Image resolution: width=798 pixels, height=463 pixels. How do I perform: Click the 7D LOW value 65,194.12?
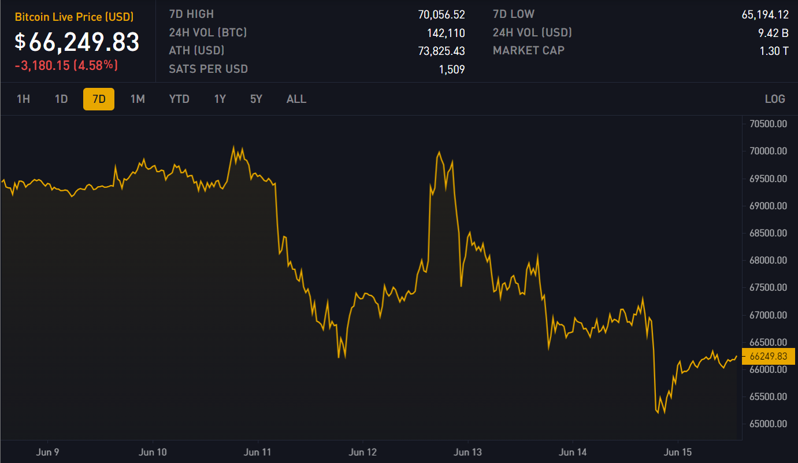(x=765, y=14)
